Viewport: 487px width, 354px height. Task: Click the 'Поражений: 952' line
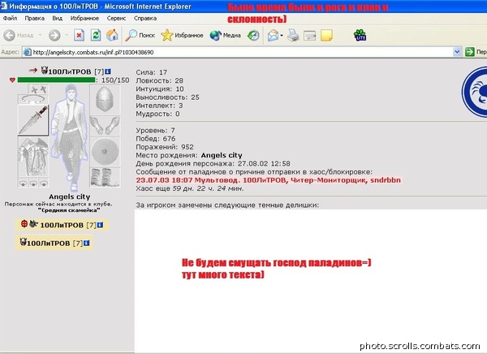(165, 147)
